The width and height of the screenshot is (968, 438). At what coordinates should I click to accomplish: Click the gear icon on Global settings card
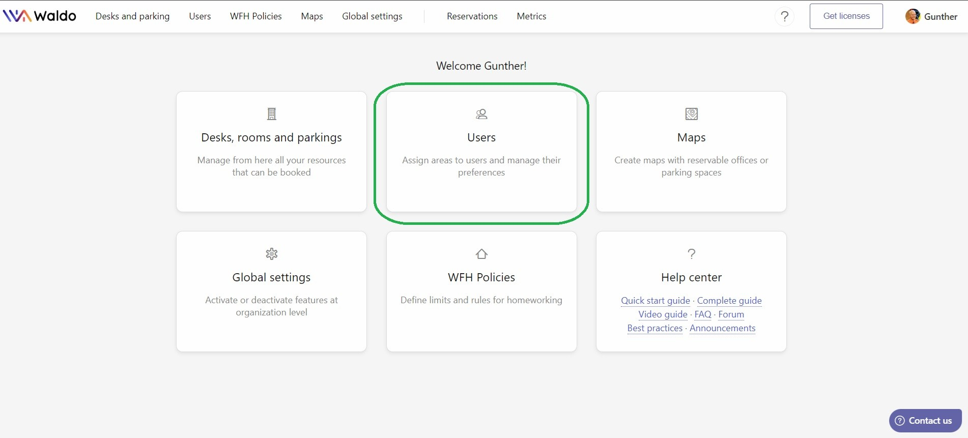pyautogui.click(x=272, y=254)
